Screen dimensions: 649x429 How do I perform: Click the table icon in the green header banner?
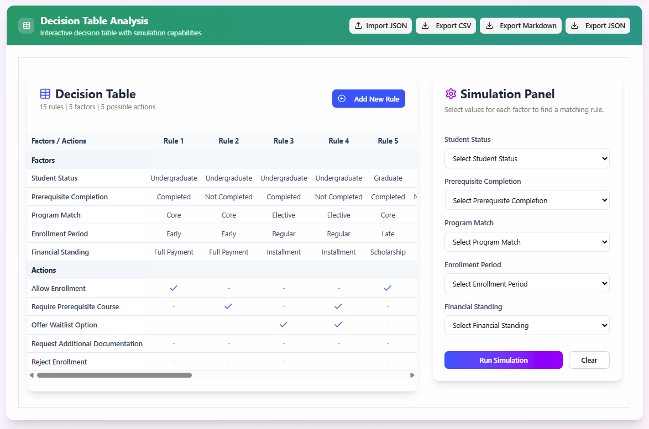coord(26,25)
